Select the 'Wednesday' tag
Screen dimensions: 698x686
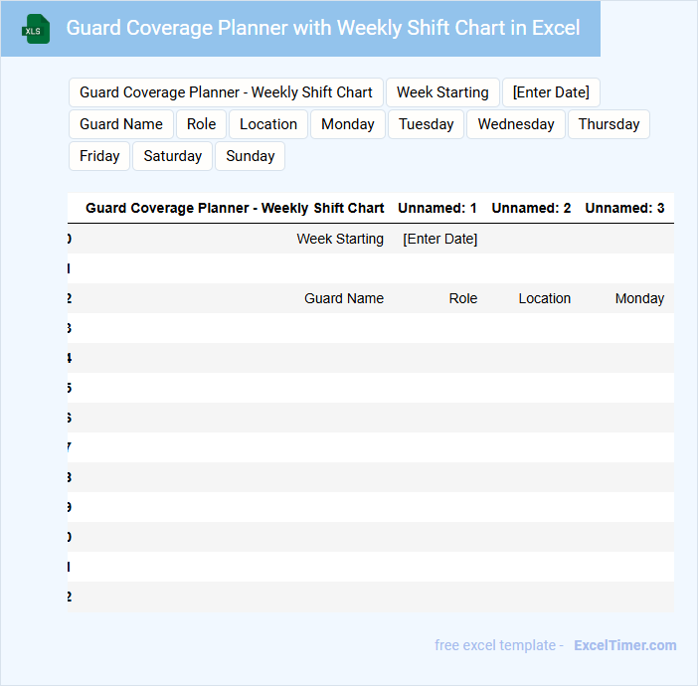point(516,124)
